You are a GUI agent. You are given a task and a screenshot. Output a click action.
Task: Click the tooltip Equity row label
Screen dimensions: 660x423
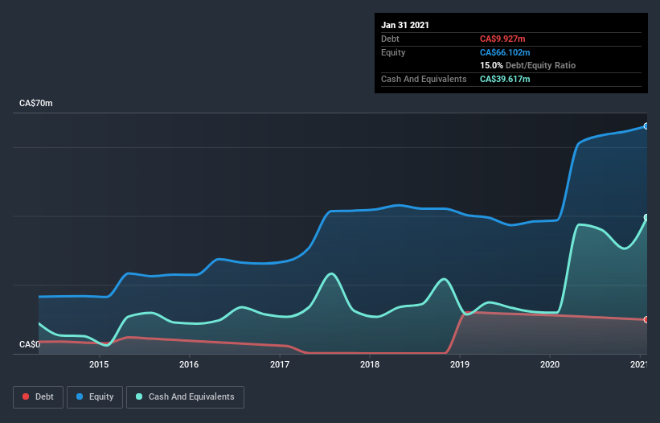393,52
